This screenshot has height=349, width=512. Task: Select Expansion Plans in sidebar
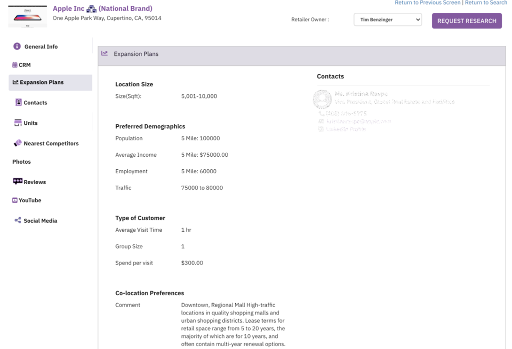50,82
